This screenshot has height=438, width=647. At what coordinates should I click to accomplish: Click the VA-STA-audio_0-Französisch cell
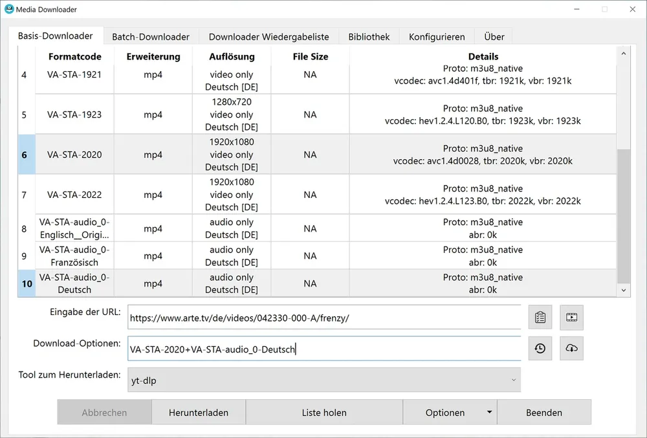[x=74, y=256]
